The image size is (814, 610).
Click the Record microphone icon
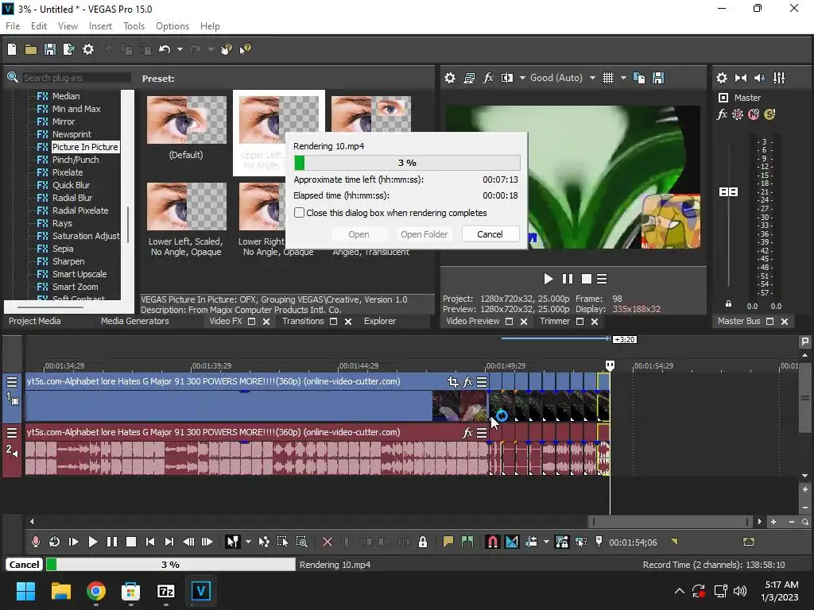click(x=35, y=542)
